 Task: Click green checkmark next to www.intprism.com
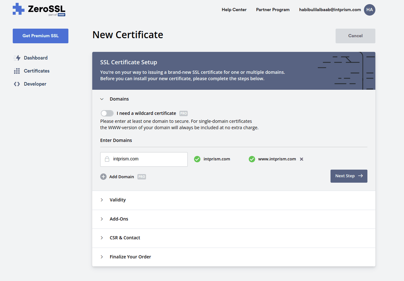pos(252,159)
